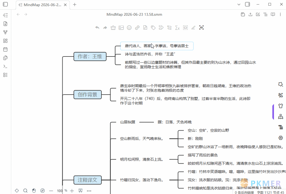Open a new tab with plus button
Screen dimensions: 286x194
click(x=75, y=5)
